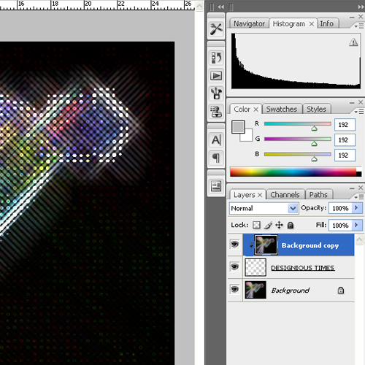
Task: Click Lock position move icon
Action: [x=279, y=225]
